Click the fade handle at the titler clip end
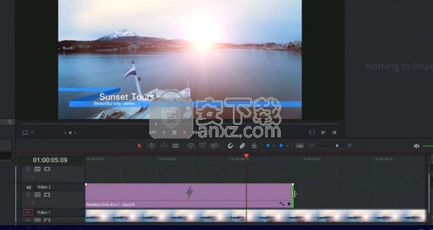 293,184
